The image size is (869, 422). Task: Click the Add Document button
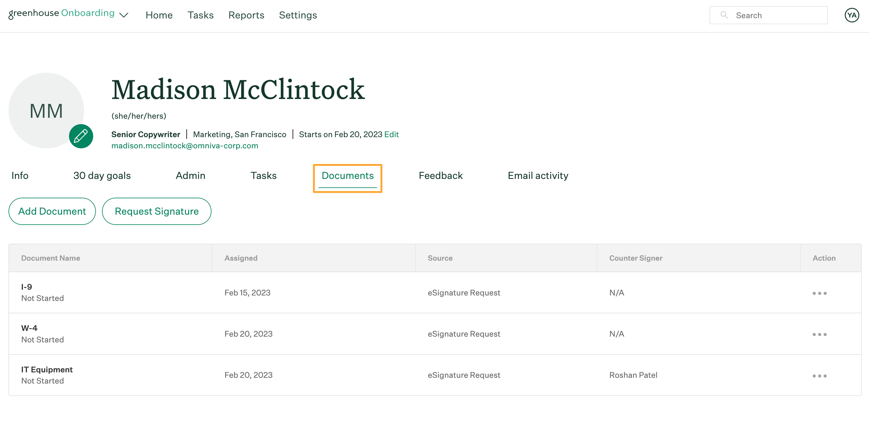pyautogui.click(x=52, y=211)
